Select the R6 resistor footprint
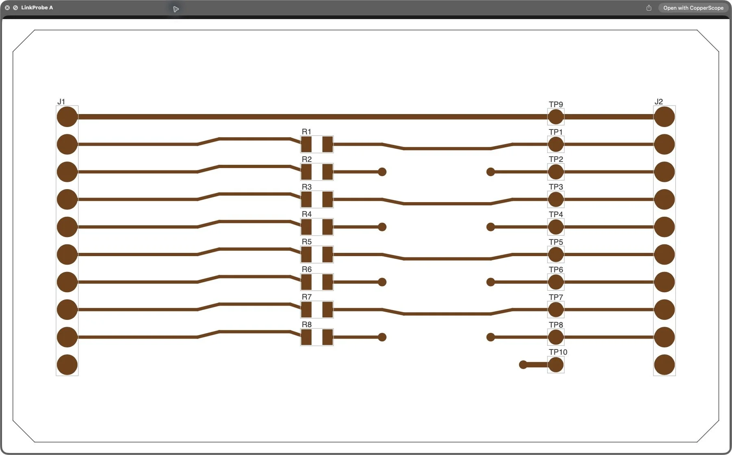This screenshot has width=732, height=455. pos(317,282)
